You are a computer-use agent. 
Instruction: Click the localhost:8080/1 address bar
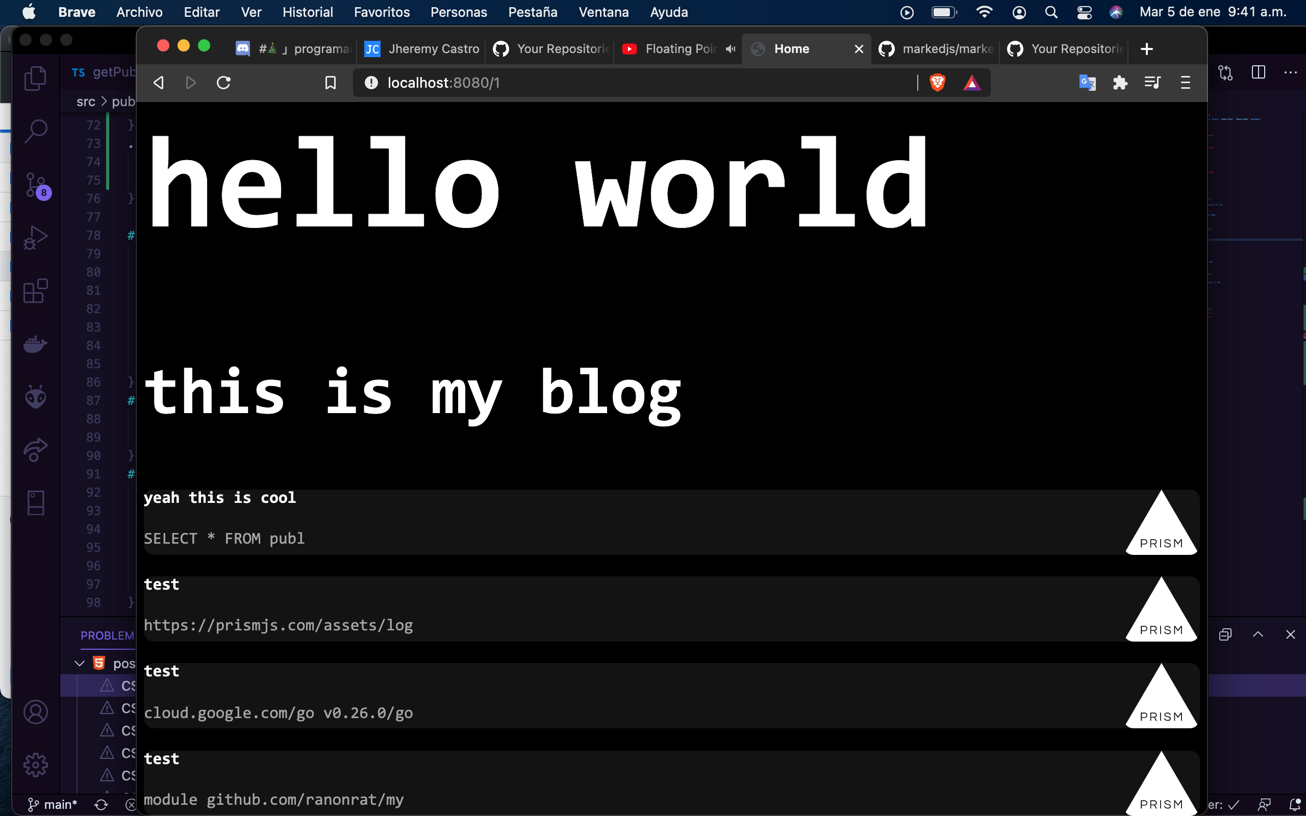[x=635, y=83]
